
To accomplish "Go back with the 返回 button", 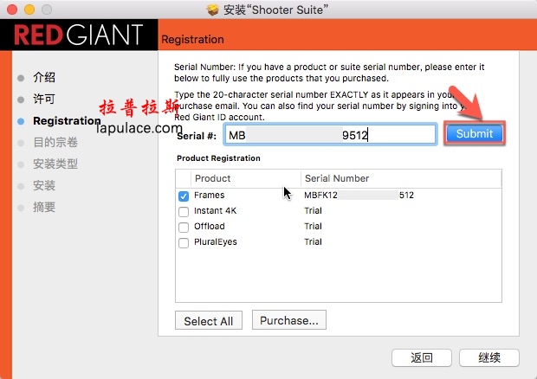I will point(422,357).
